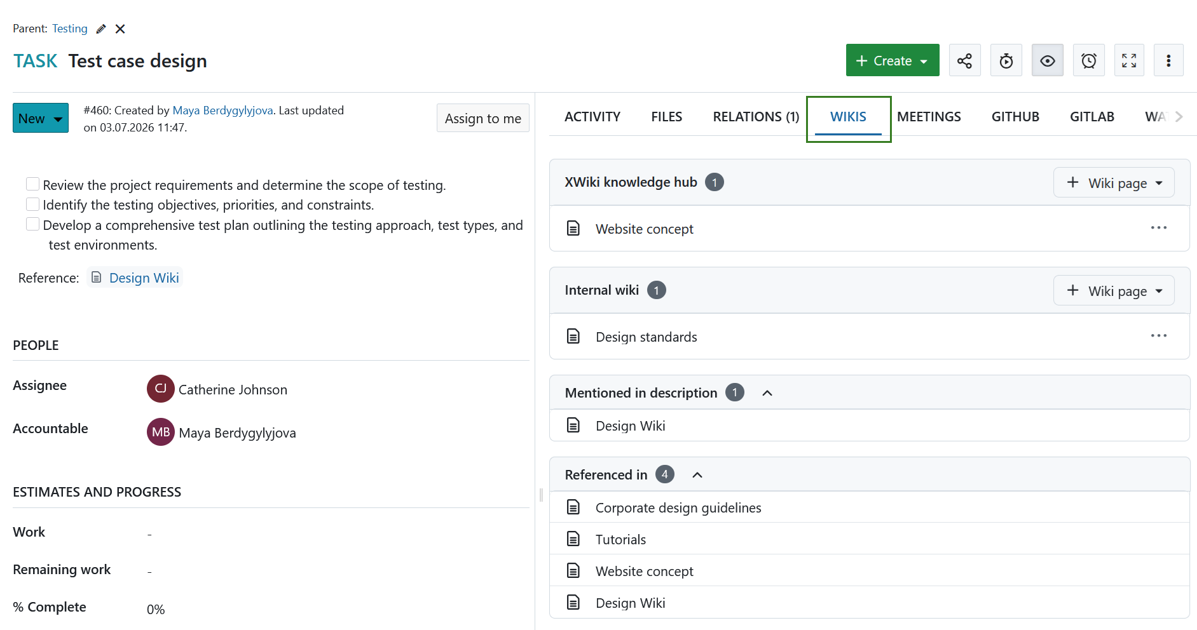The width and height of the screenshot is (1197, 630).
Task: Open Maya Berdygylyjova author link
Action: tap(222, 111)
